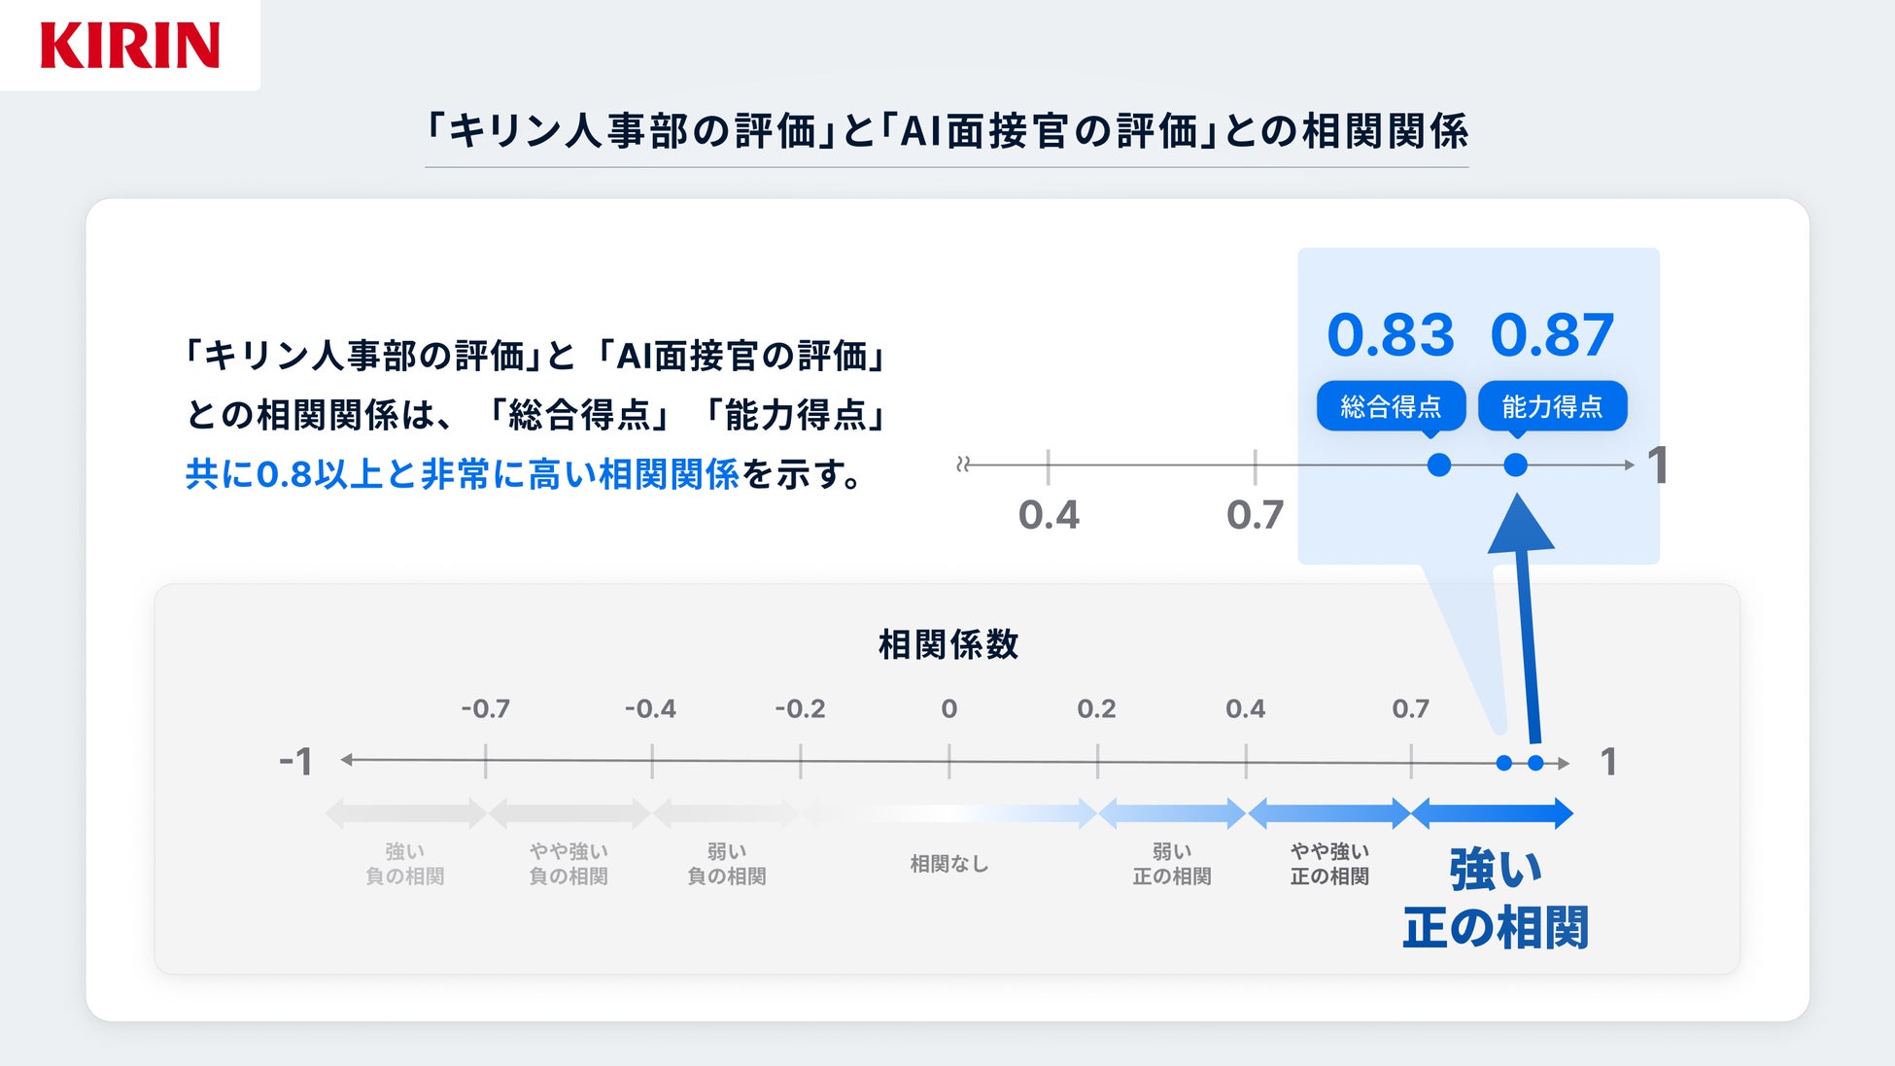Click the wavy axis-break symbol on the zoomed scale
1895x1066 pixels.
point(963,464)
